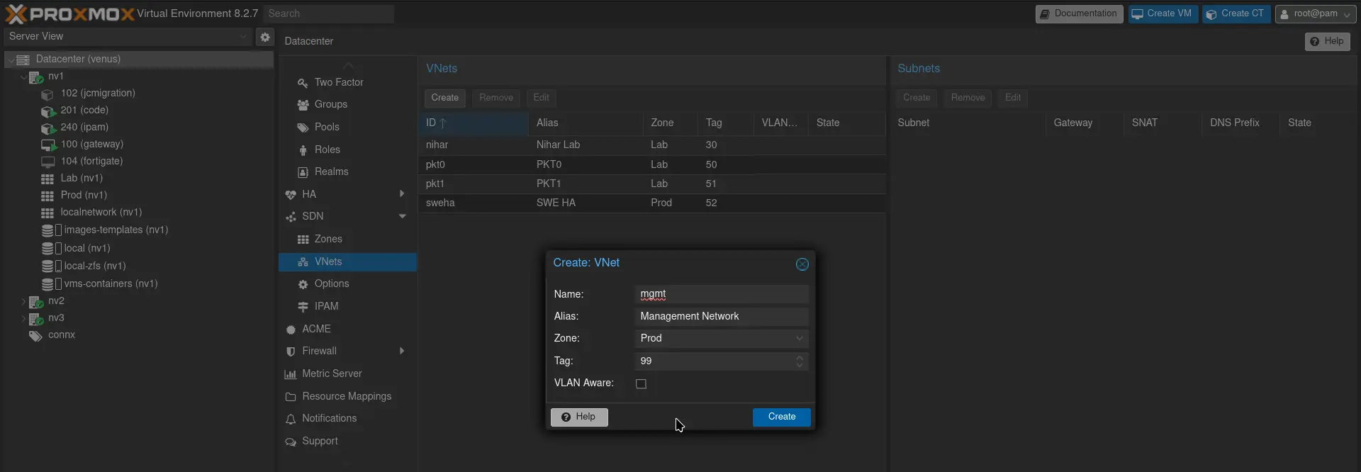
Task: Open the Zone dropdown in dialog
Action: point(799,339)
